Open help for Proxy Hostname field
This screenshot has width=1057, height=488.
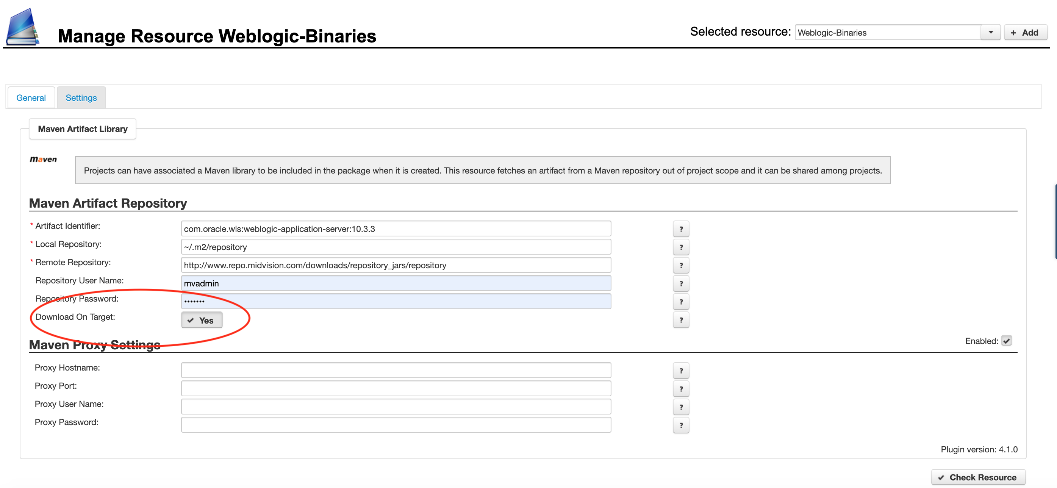tap(681, 371)
